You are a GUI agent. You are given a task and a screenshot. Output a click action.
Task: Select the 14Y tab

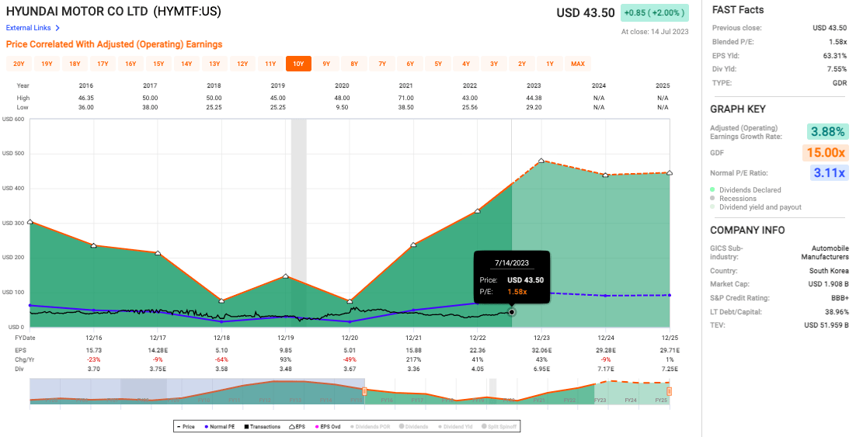click(x=186, y=64)
